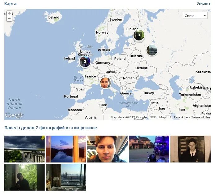Open thumbnail with purple double-decker bus

[x=149, y=149]
